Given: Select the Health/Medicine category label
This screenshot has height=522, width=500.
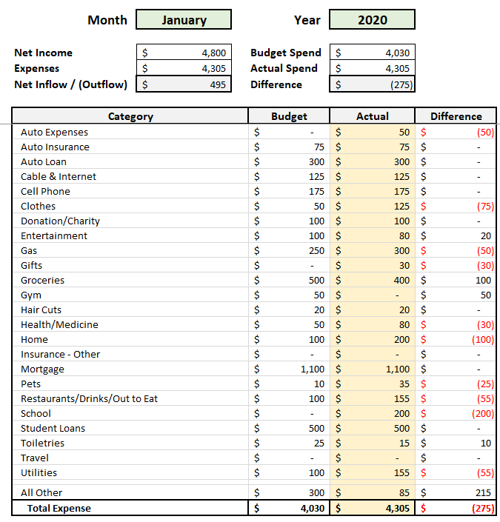Looking at the screenshot, I should coord(59,324).
